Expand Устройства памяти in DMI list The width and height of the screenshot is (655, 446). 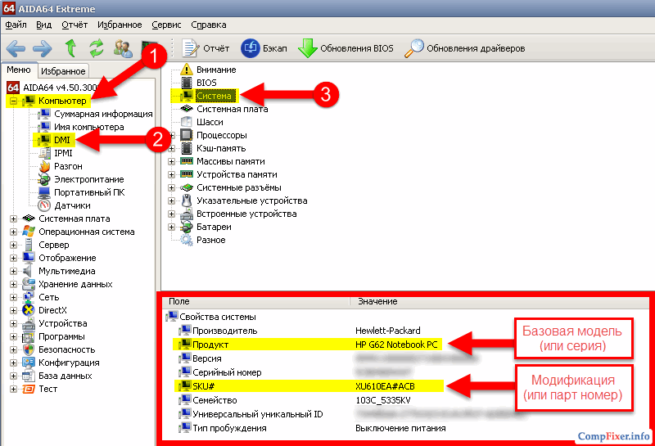pyautogui.click(x=171, y=174)
